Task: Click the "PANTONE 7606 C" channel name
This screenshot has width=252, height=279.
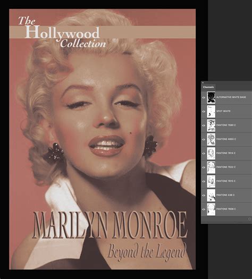Action: (226, 209)
